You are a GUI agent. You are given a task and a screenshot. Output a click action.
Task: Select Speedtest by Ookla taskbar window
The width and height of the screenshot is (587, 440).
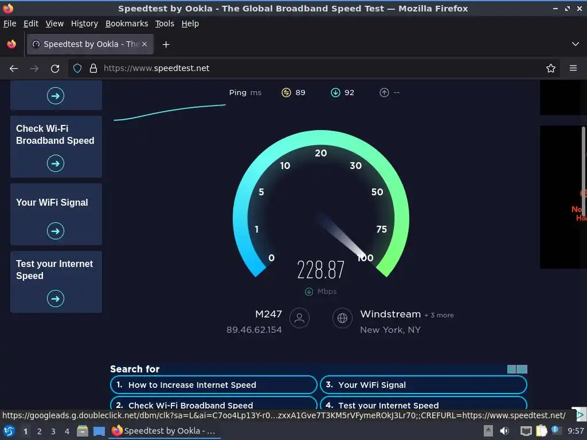coord(164,431)
